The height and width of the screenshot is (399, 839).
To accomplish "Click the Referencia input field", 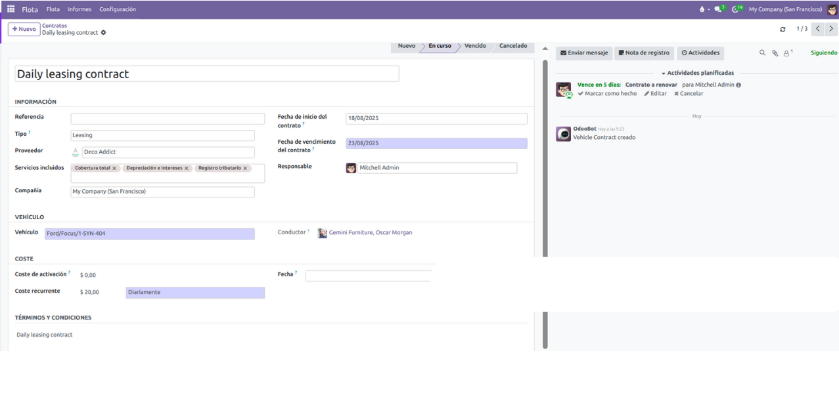I will pos(168,119).
